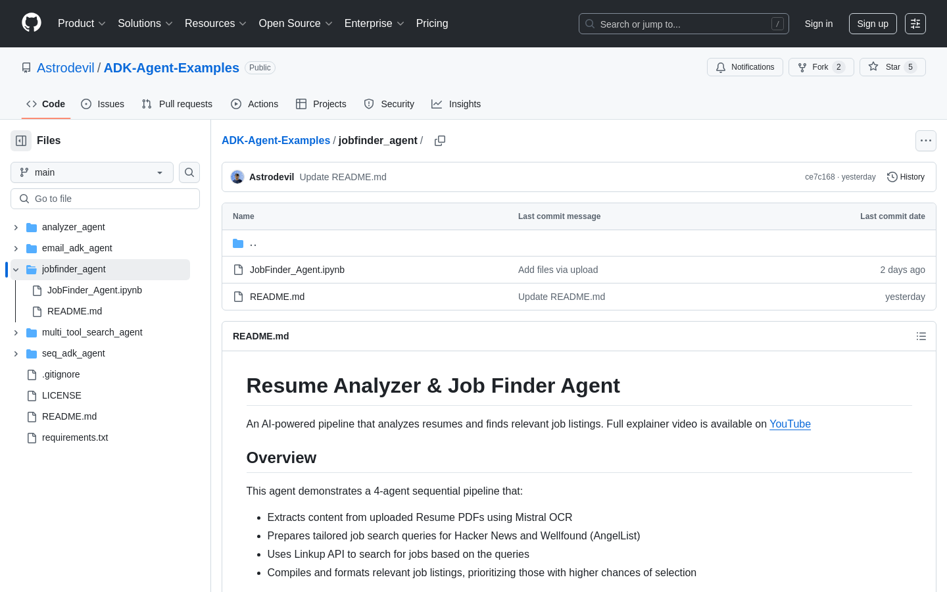Switch the main branch dropdown
The width and height of the screenshot is (947, 592).
pyautogui.click(x=92, y=172)
